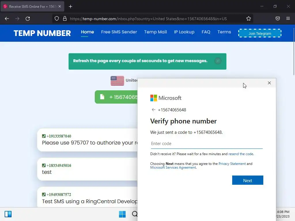The image size is (295, 221).
Task: Open the Privacy Statement link
Action: 232,164
